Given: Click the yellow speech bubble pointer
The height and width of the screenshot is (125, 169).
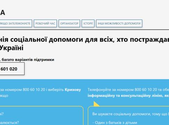Looking at the screenshot, I should (97, 104).
